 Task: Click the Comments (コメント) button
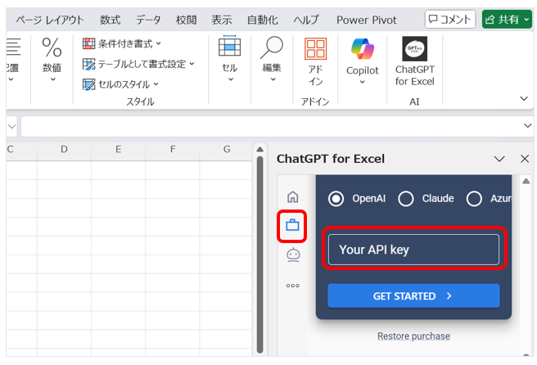[x=450, y=19]
